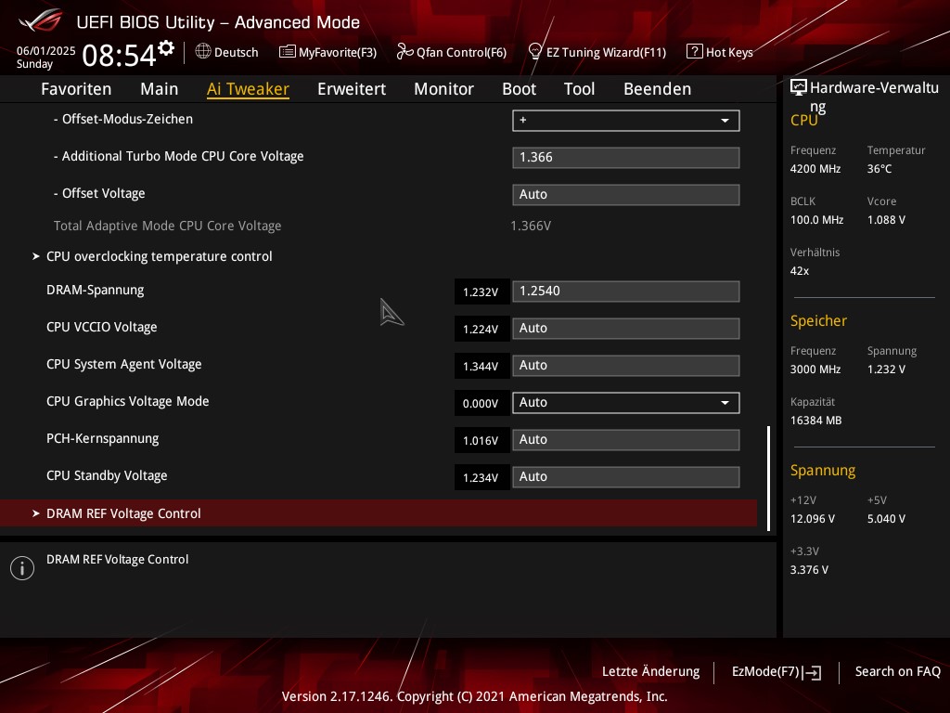Click Letzte Änderung button
Image resolution: width=950 pixels, height=713 pixels.
pyautogui.click(x=650, y=671)
